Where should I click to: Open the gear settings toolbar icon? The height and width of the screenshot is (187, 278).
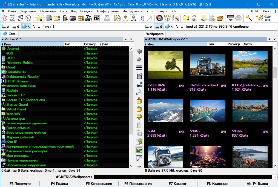point(28,18)
